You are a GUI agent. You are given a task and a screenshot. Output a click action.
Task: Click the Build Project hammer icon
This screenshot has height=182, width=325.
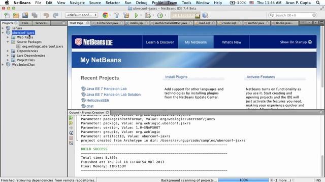(x=116, y=15)
